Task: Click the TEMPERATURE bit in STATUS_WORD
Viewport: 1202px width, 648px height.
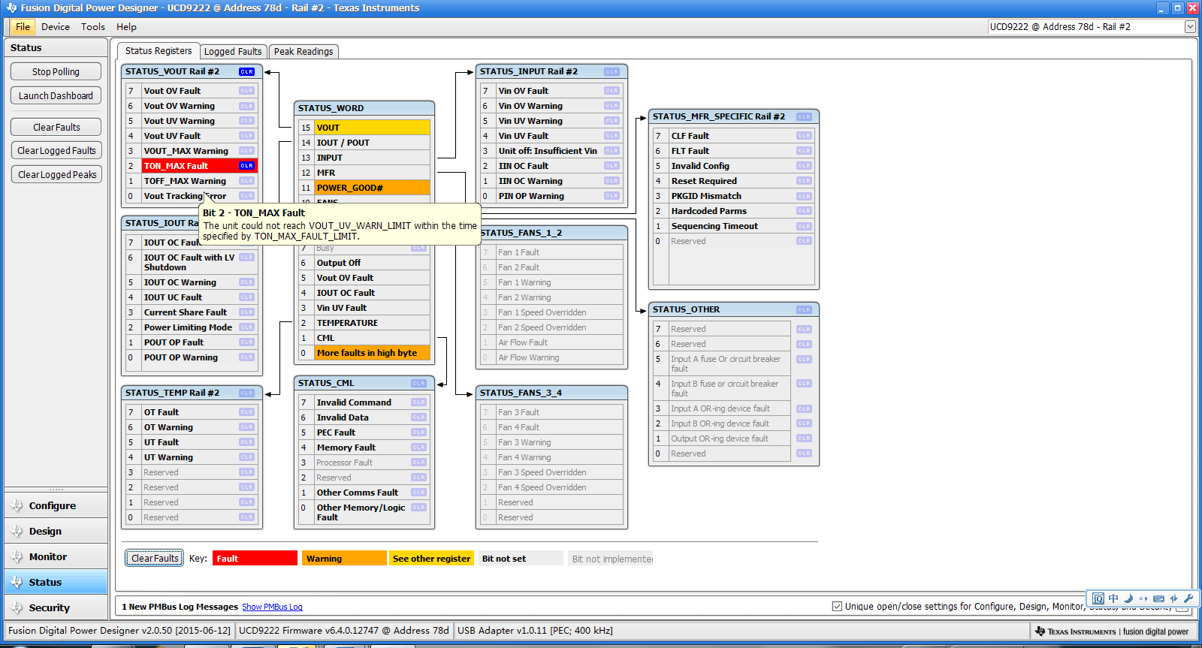Action: pyautogui.click(x=372, y=323)
